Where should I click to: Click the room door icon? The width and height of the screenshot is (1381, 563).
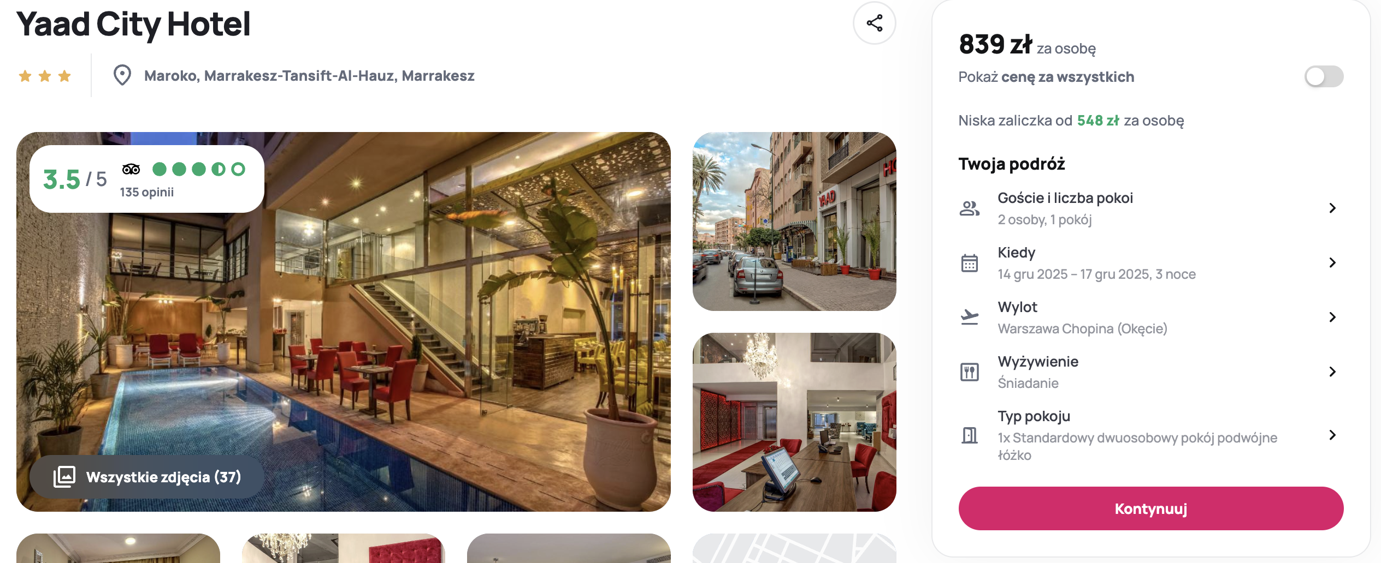(969, 435)
